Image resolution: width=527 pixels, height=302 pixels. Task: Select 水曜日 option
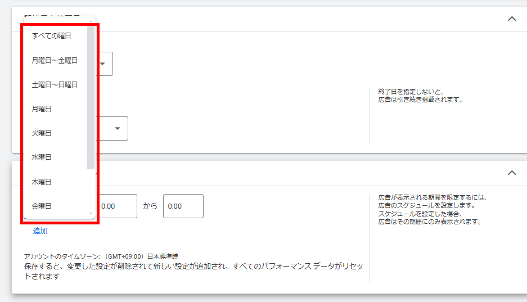(42, 157)
